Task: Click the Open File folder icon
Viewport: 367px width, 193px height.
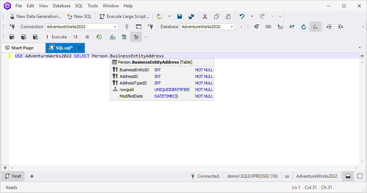Action: pos(159,16)
